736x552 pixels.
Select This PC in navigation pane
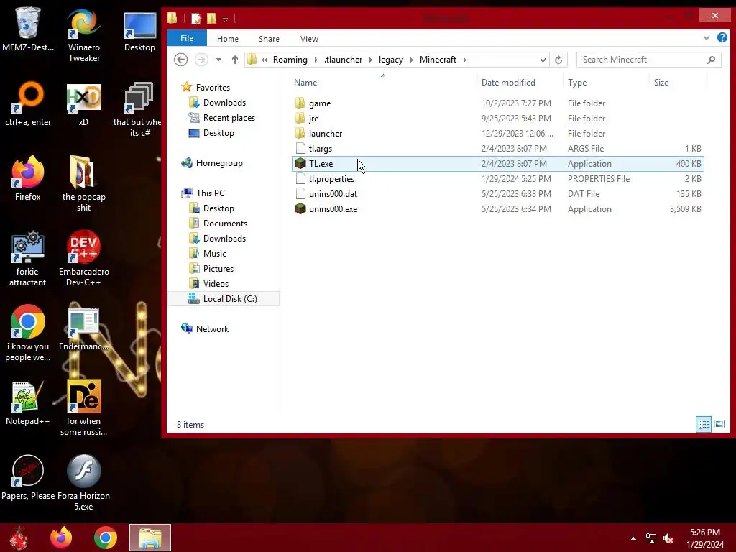pyautogui.click(x=211, y=193)
